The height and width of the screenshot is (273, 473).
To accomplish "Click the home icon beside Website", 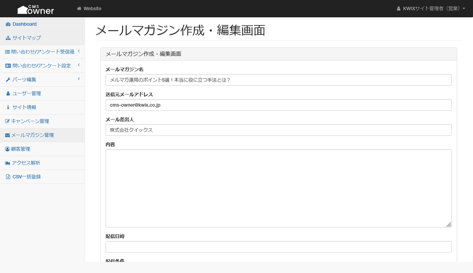I will click(79, 8).
